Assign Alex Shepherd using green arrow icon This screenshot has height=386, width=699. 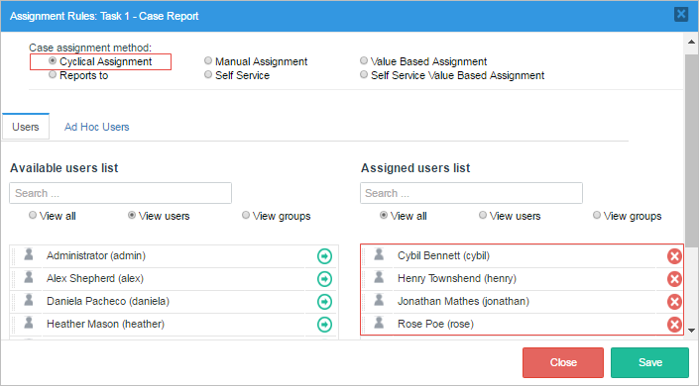coord(324,279)
